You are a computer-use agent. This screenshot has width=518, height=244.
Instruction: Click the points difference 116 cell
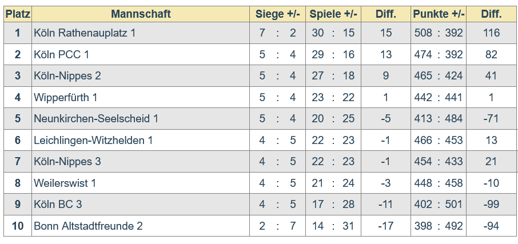491,33
